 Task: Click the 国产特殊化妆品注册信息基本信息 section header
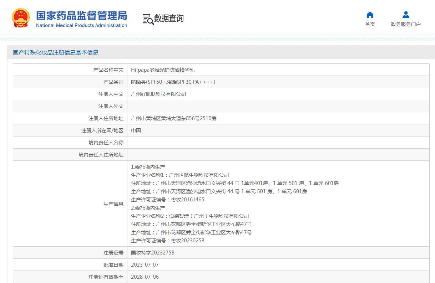point(56,52)
